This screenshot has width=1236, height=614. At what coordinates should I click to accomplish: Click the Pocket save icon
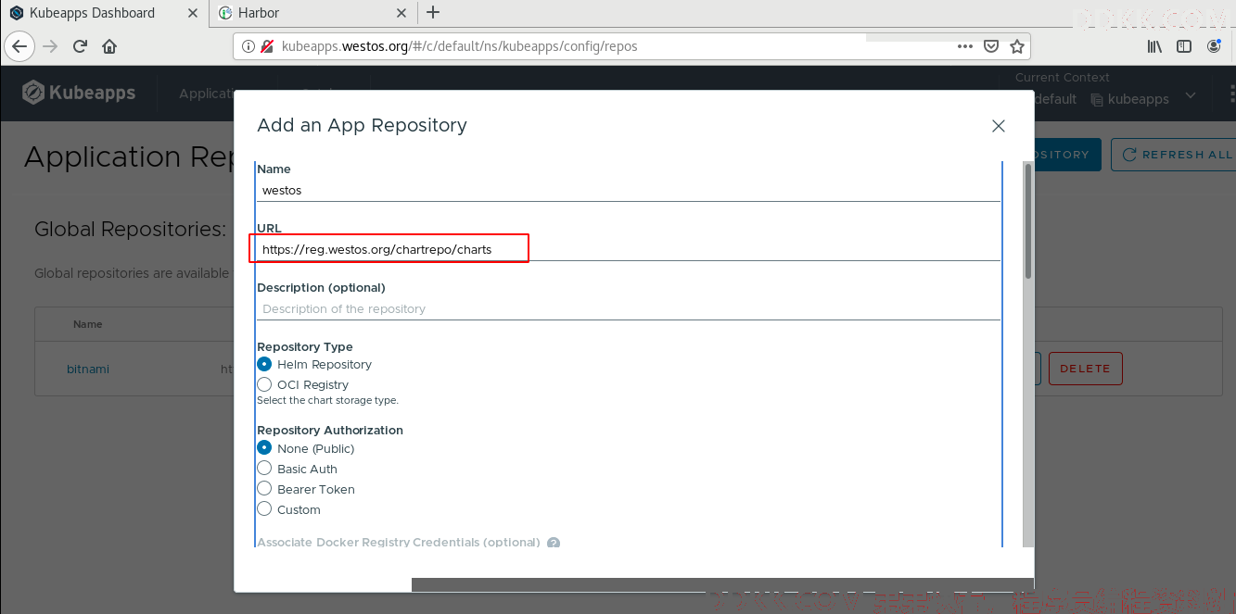click(991, 46)
